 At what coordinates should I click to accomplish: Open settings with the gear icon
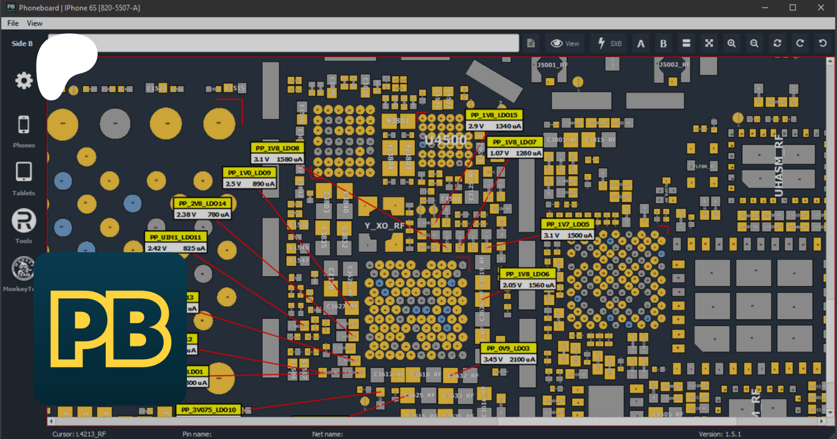click(24, 81)
